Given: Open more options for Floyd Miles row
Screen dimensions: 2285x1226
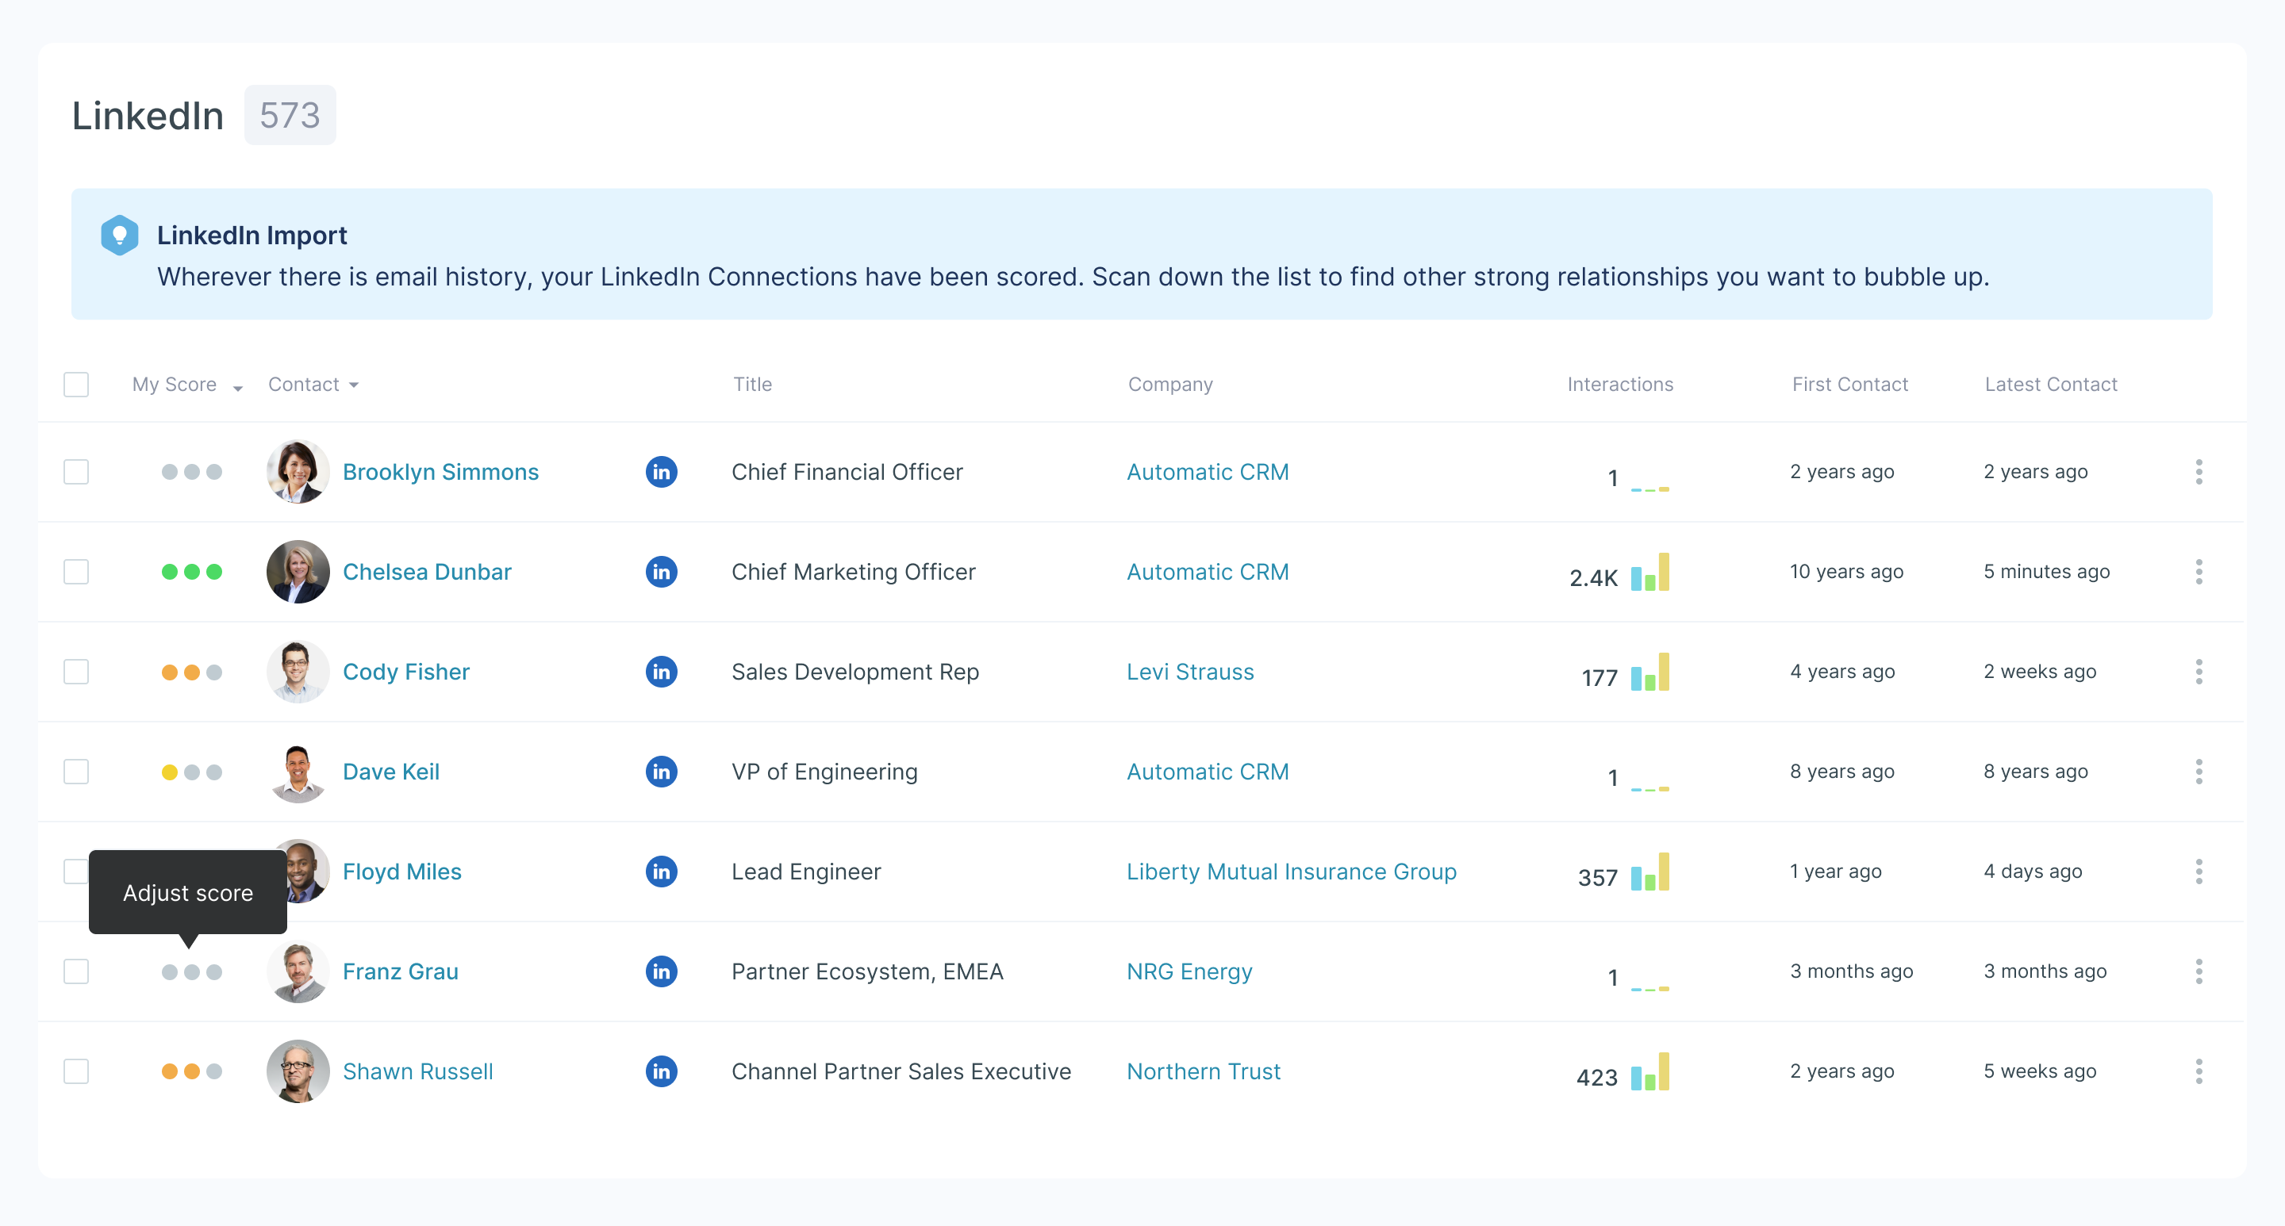Looking at the screenshot, I should coord(2198,872).
